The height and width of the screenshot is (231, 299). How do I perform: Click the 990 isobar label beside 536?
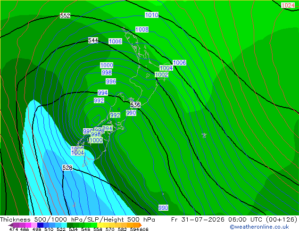click(131, 113)
